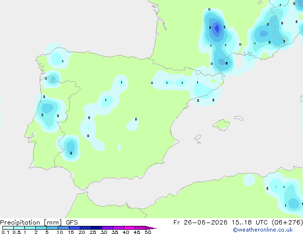This screenshot has height=234, width=303.
Task: Select the 25–30 mm dark navy legend swatch
Action: coord(97,228)
